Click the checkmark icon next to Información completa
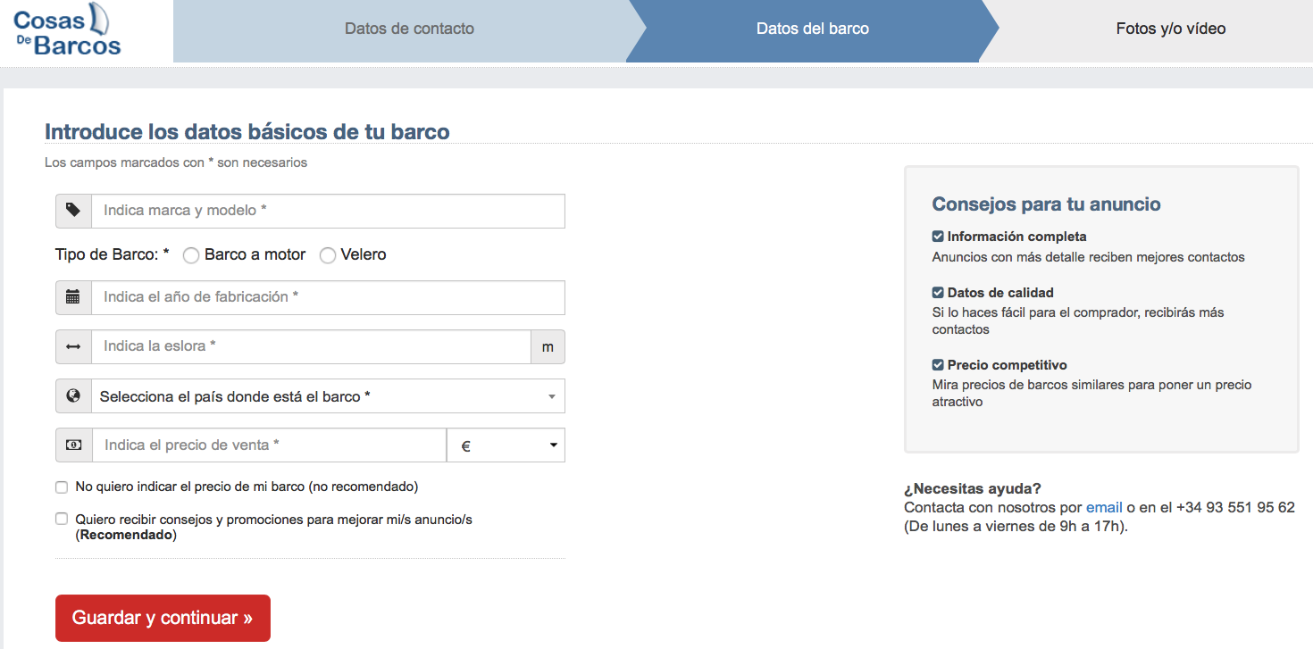Screen dimensions: 1313x649 [938, 237]
